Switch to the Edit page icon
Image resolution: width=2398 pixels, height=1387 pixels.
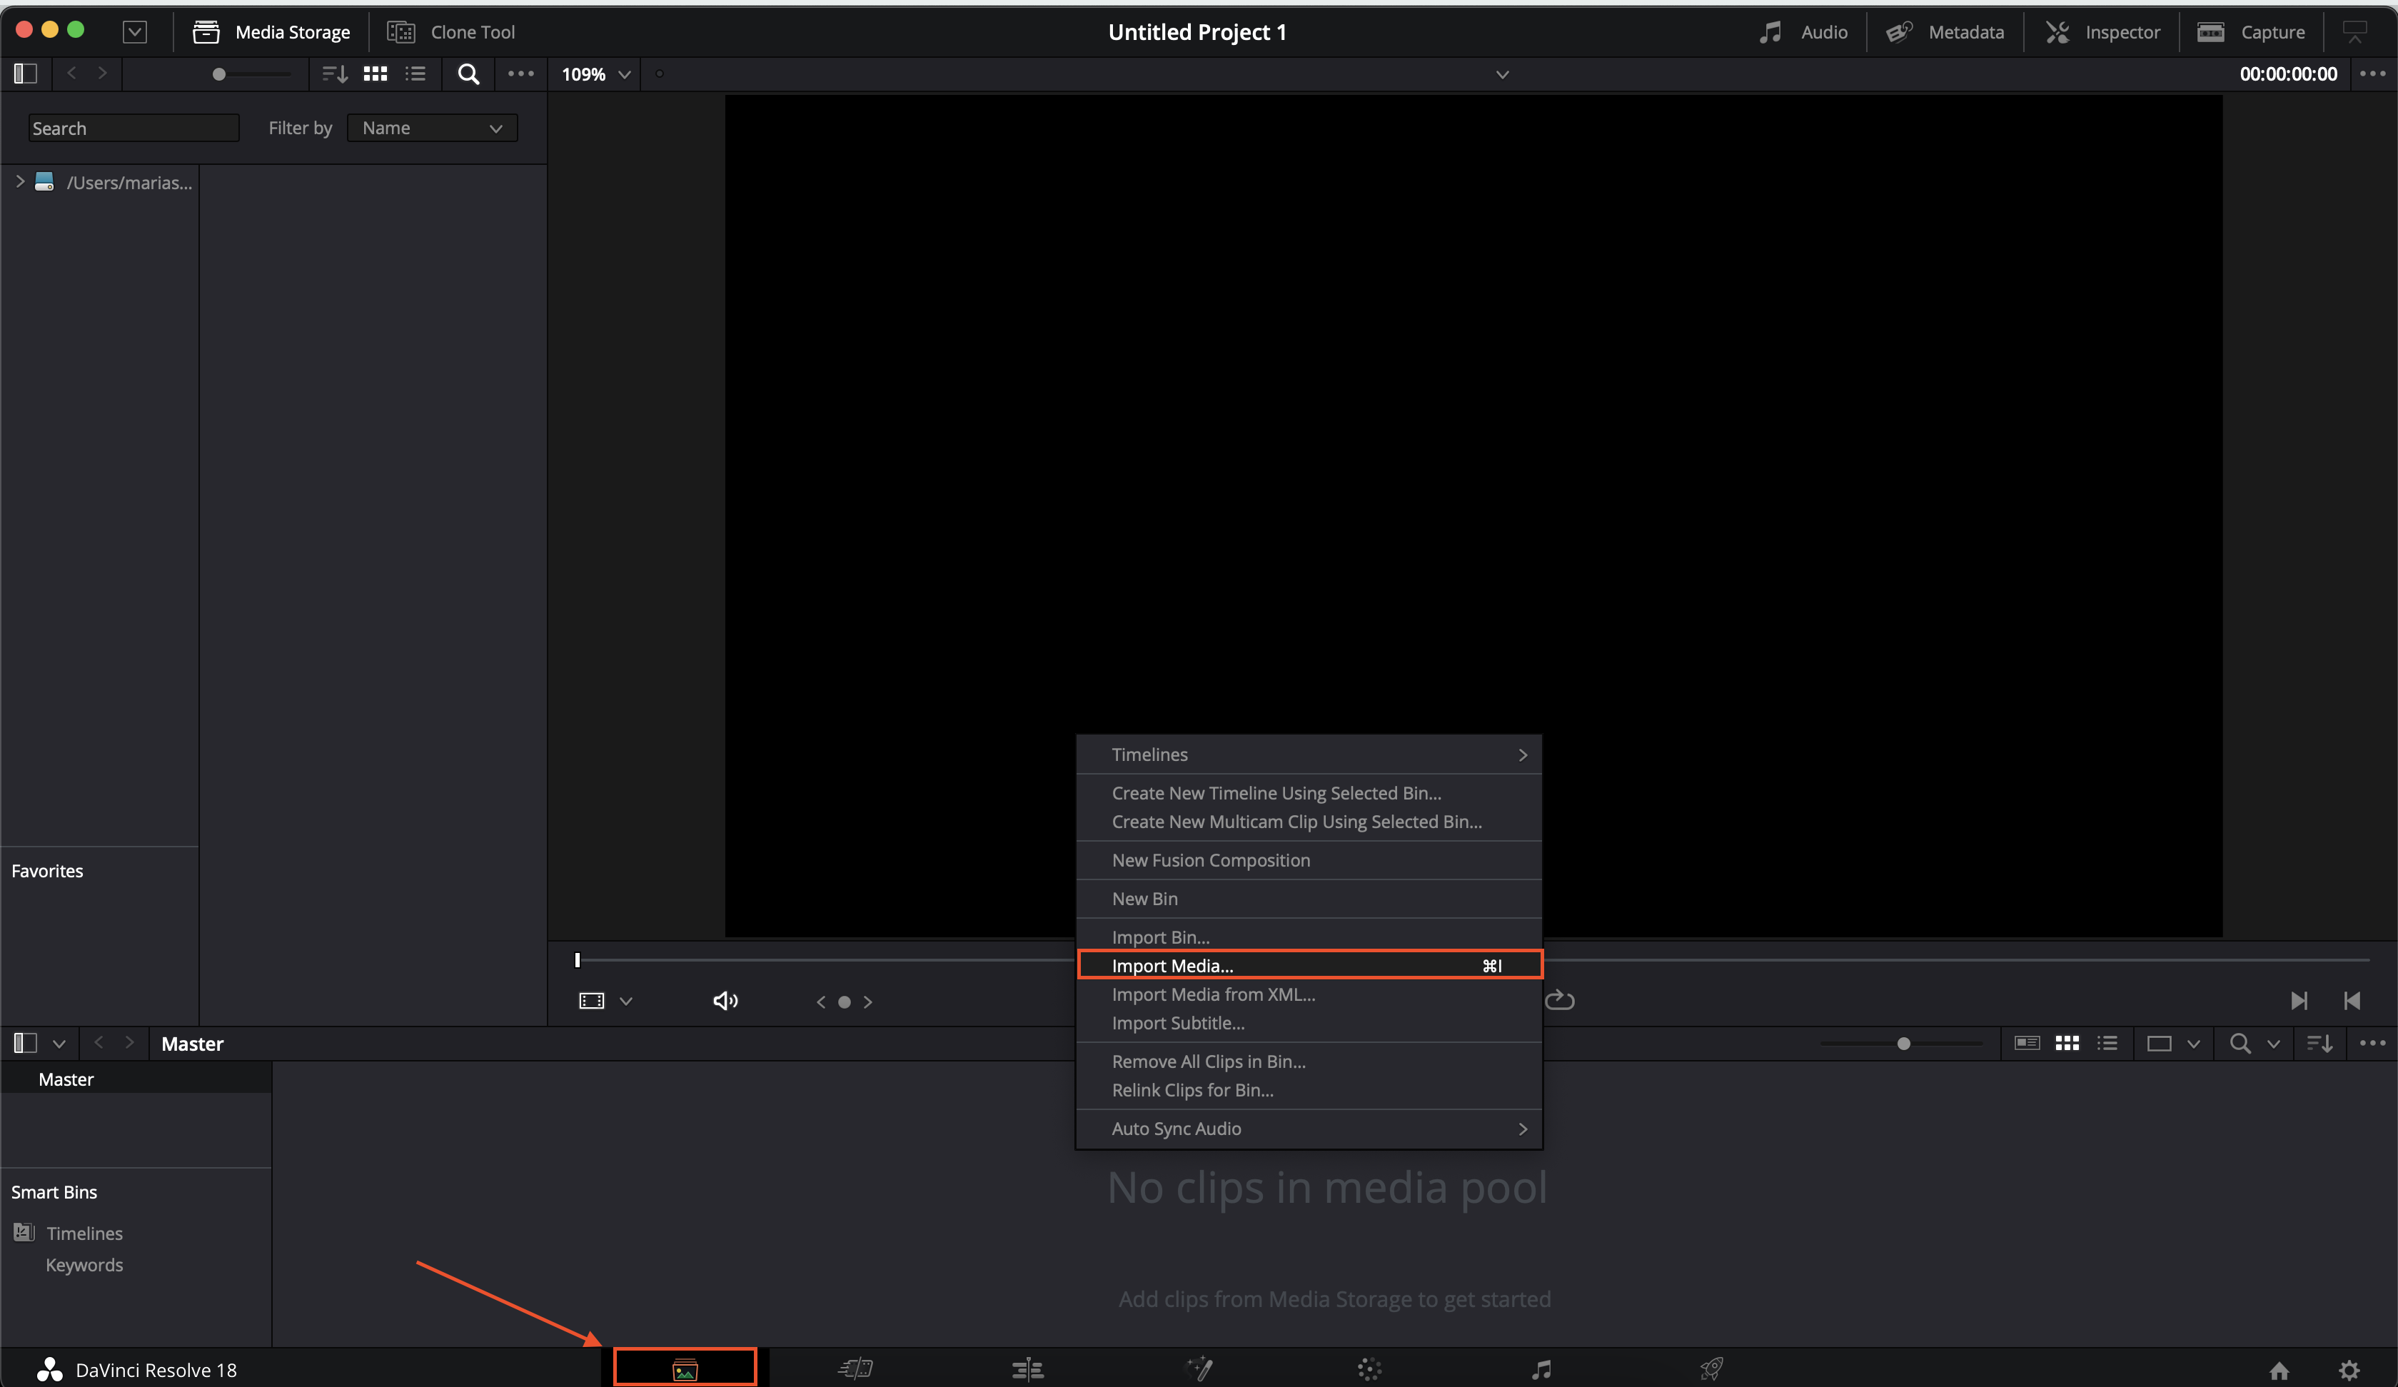click(x=1028, y=1369)
